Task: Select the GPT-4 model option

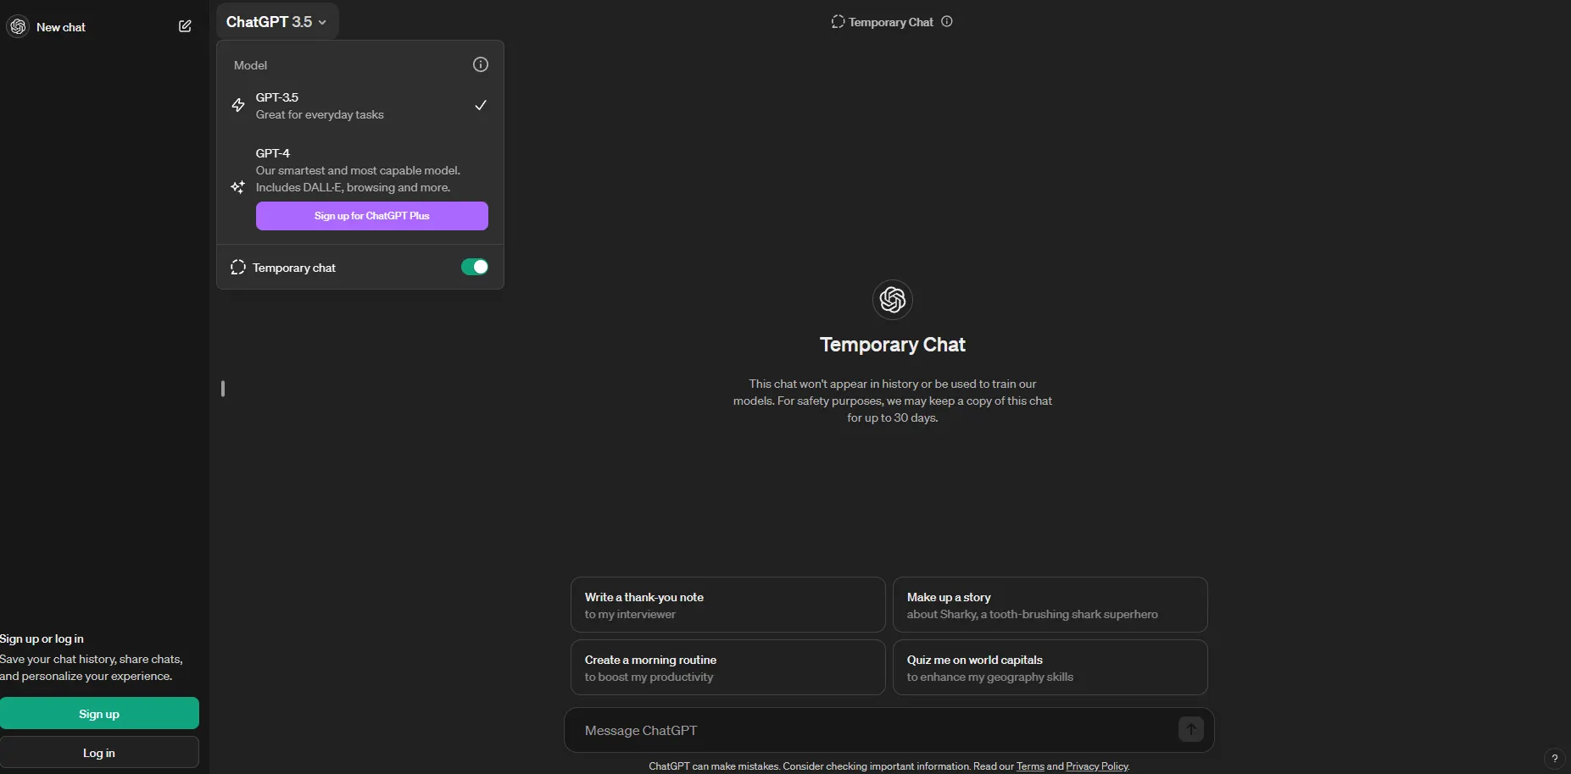Action: 358,170
